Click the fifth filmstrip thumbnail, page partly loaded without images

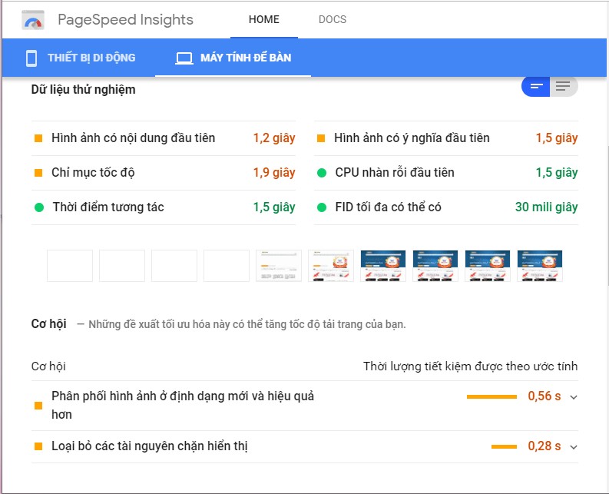[279, 266]
